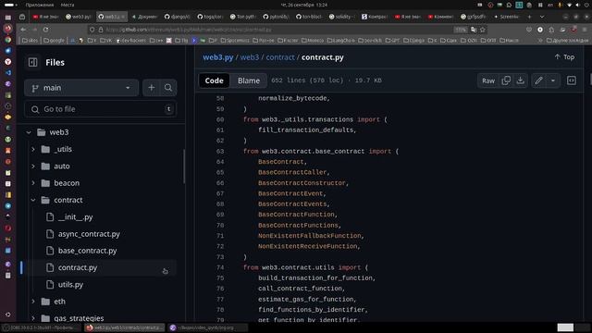
Task: Open the new tab plus button
Action: [529, 17]
